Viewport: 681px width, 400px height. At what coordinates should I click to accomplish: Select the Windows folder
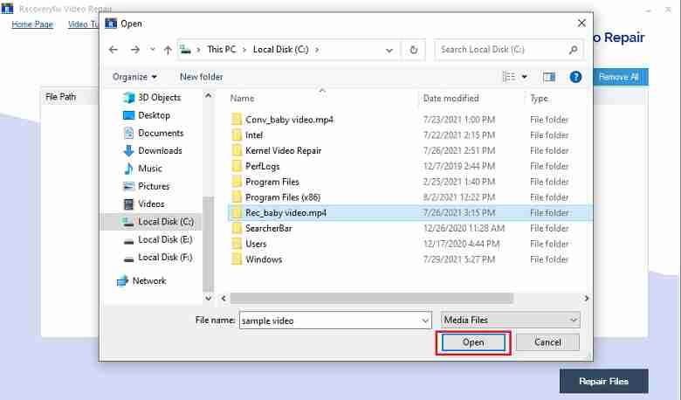click(264, 259)
